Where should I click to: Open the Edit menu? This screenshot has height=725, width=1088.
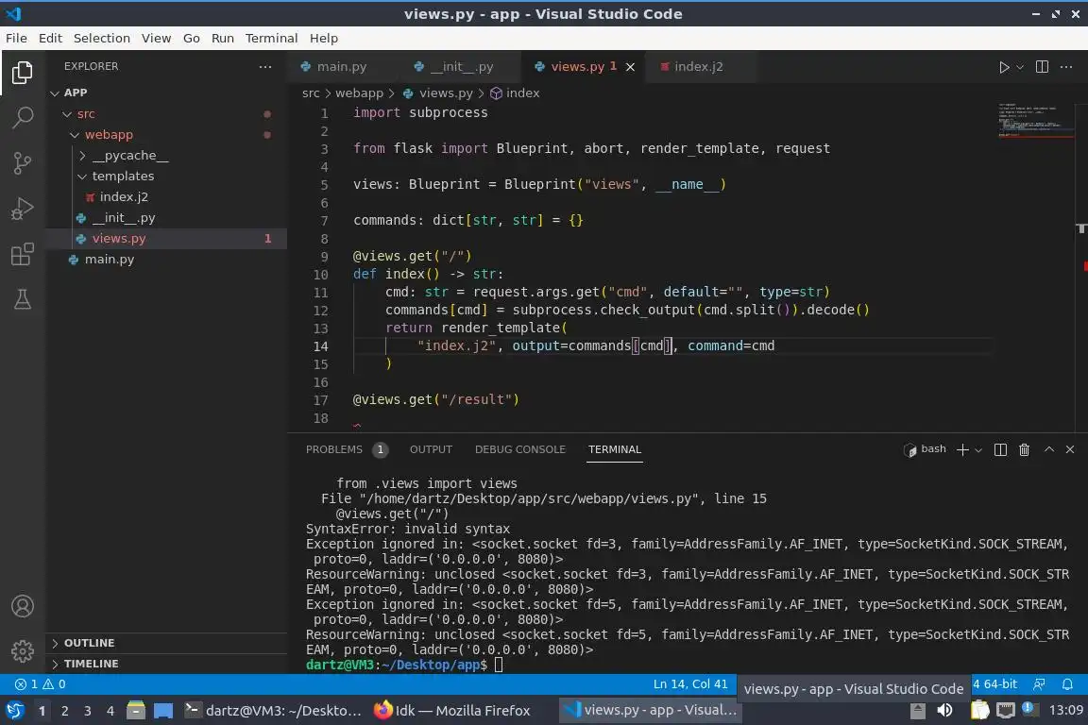(50, 38)
